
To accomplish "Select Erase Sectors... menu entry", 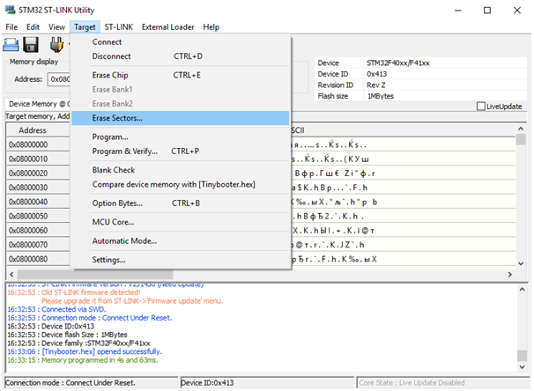I will click(x=180, y=118).
